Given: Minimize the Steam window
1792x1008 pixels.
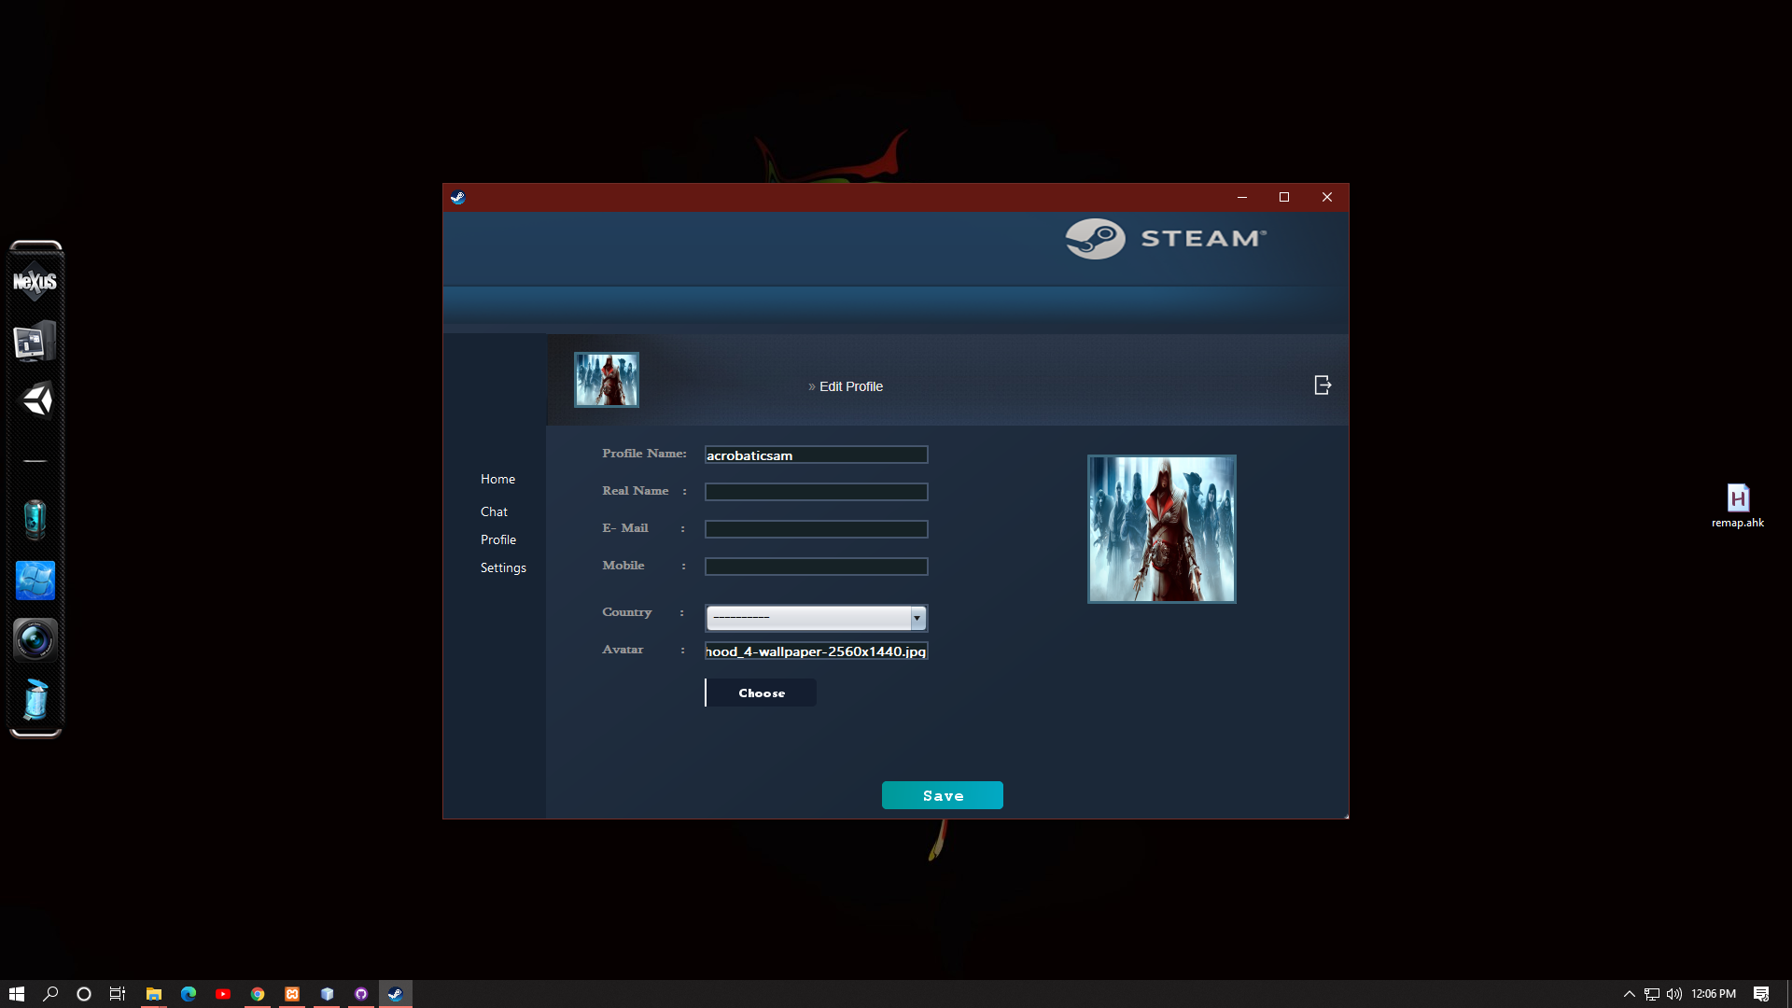Looking at the screenshot, I should [x=1242, y=197].
